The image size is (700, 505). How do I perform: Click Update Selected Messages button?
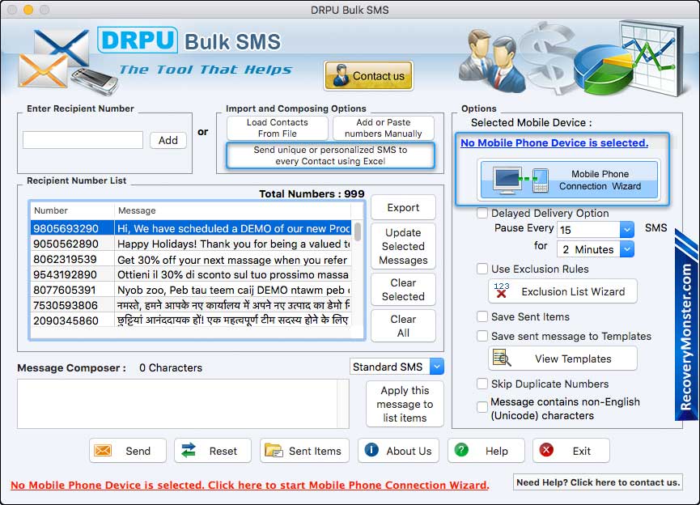click(403, 246)
